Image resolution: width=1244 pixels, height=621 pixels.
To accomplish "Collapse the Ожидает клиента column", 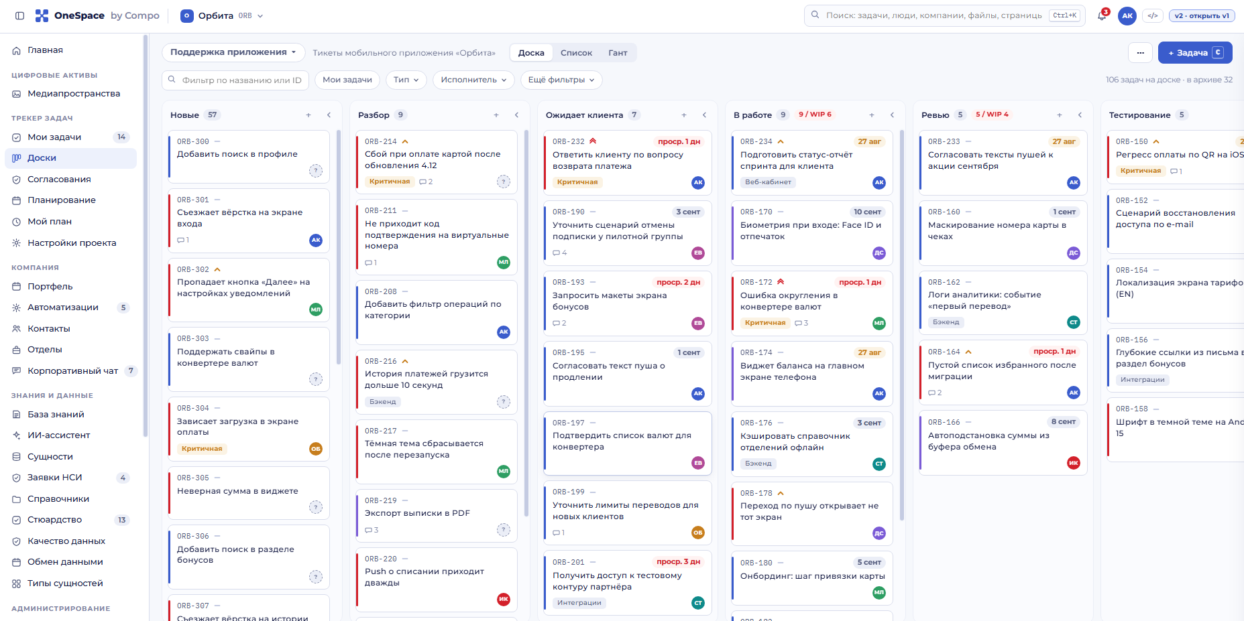I will (x=704, y=115).
